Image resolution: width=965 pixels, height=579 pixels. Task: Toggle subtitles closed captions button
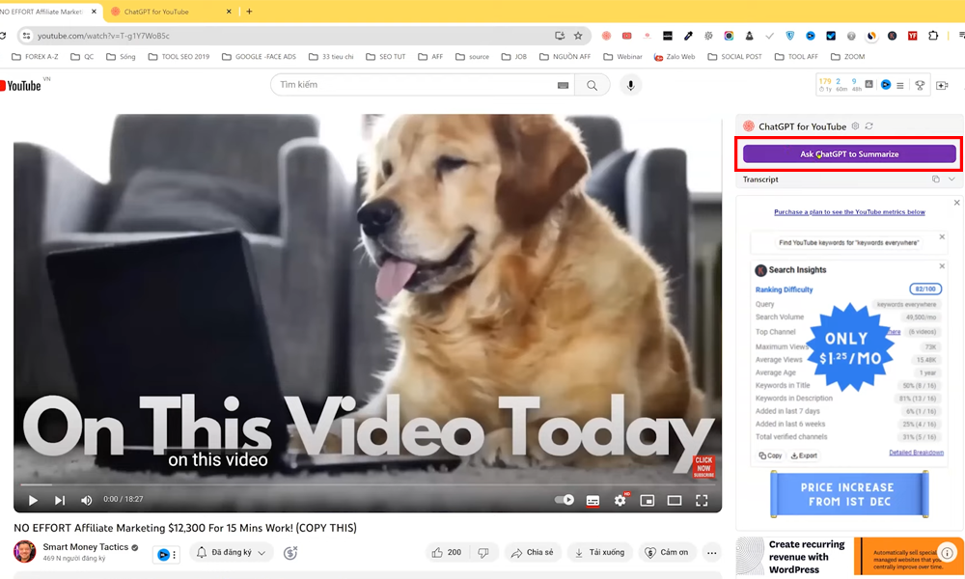593,500
